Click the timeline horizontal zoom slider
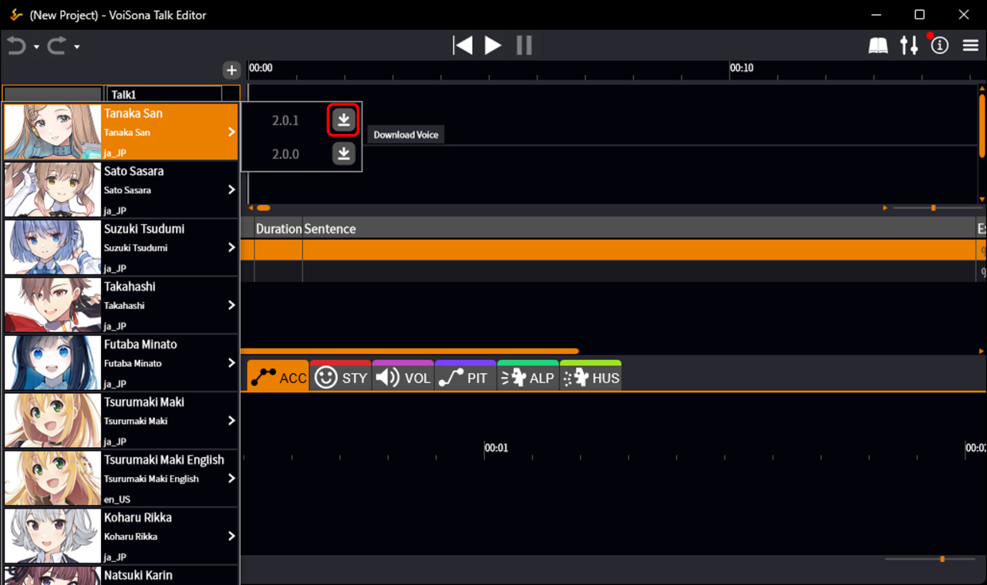 [x=933, y=208]
